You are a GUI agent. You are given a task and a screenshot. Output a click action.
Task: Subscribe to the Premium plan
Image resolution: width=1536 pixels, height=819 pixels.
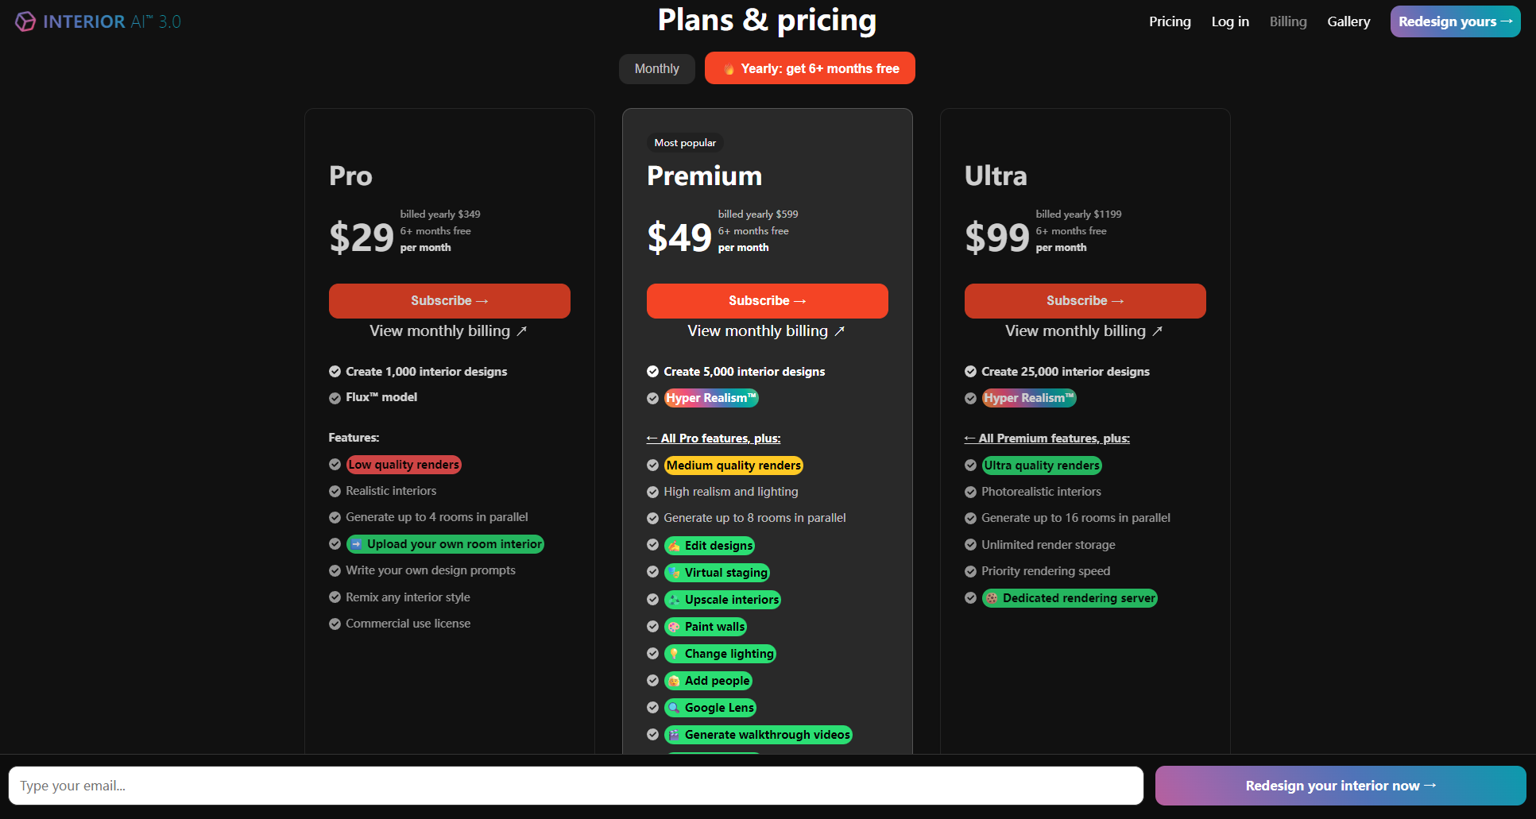(767, 301)
